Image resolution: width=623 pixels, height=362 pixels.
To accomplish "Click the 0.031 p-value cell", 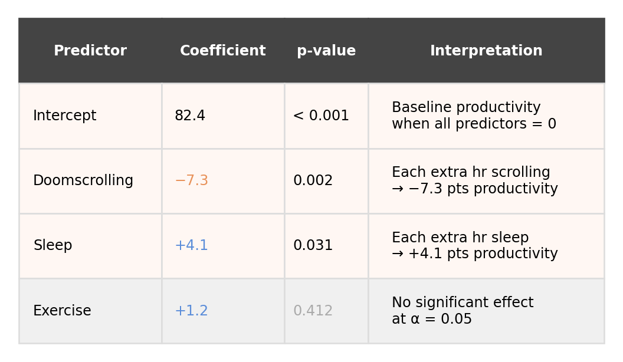I will coord(326,246).
